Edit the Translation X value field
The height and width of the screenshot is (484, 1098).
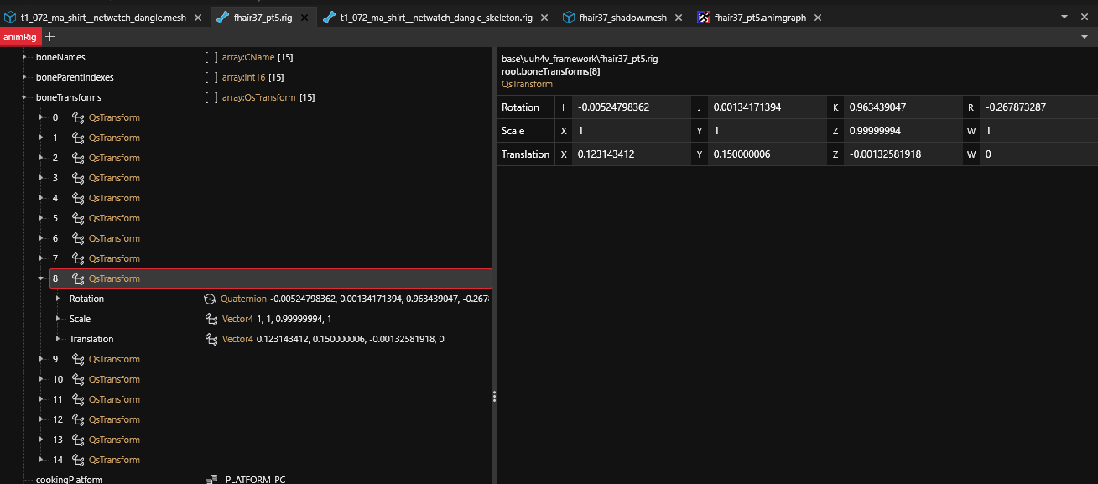(631, 154)
